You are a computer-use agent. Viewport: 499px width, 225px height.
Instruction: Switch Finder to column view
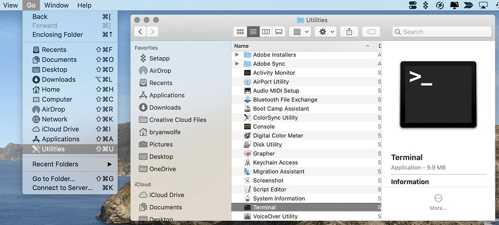click(x=266, y=32)
